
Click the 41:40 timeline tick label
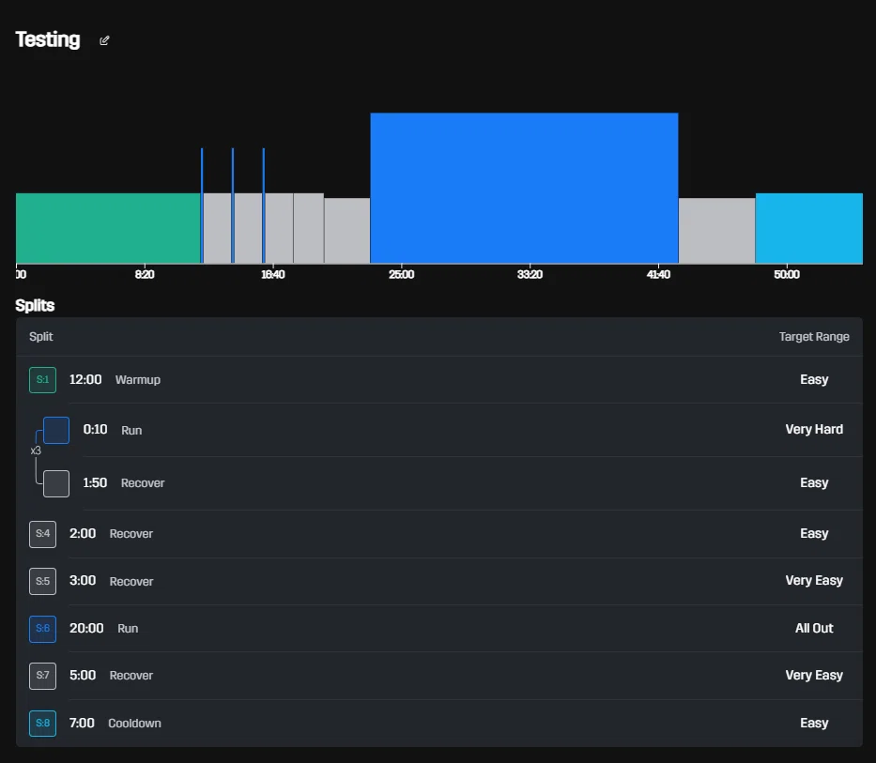click(x=658, y=274)
